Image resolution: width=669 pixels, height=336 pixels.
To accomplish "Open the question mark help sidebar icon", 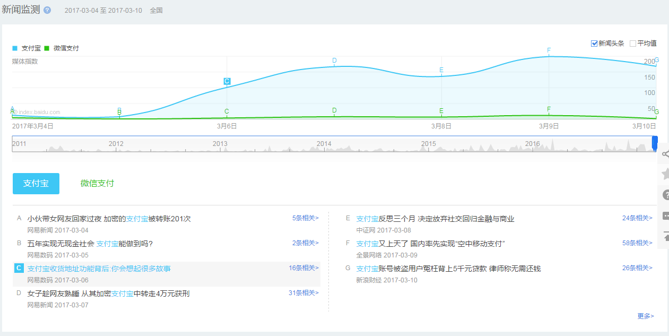I will click(x=665, y=195).
